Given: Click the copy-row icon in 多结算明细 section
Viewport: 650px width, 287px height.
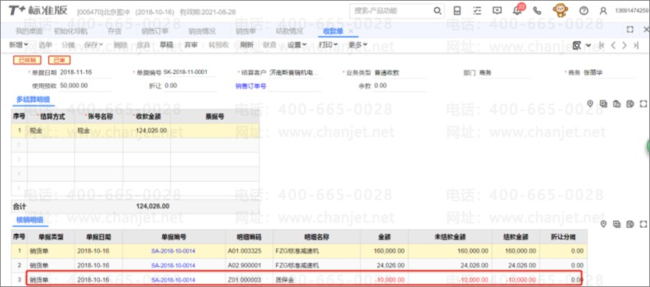Looking at the screenshot, I should (x=616, y=103).
